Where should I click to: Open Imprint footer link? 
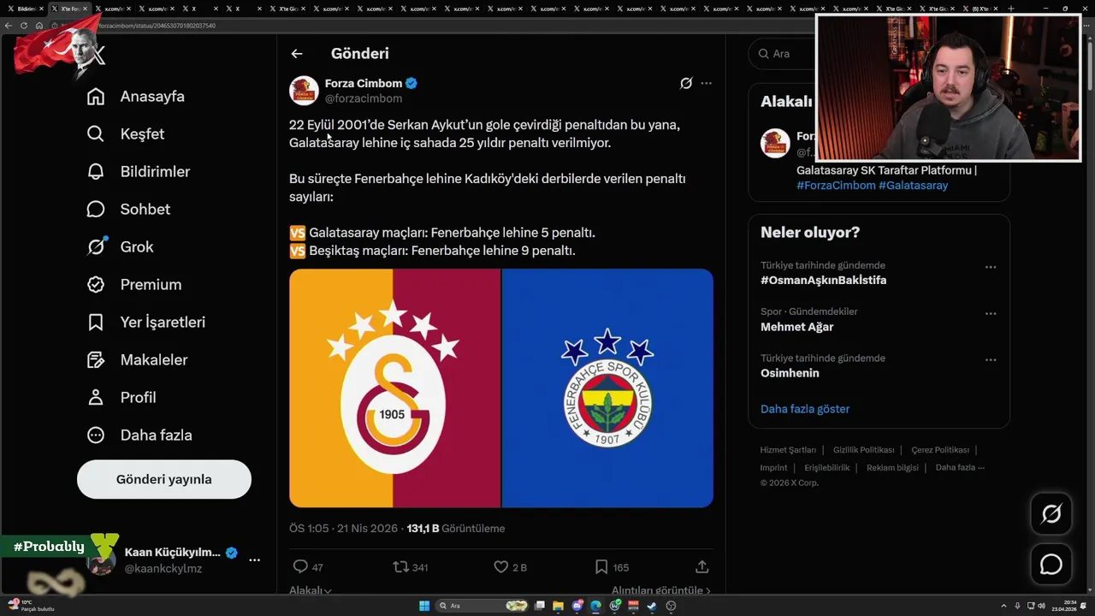[773, 468]
